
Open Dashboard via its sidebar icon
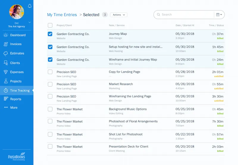coord(6,35)
